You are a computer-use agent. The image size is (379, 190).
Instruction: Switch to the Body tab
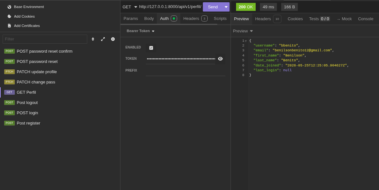[149, 19]
